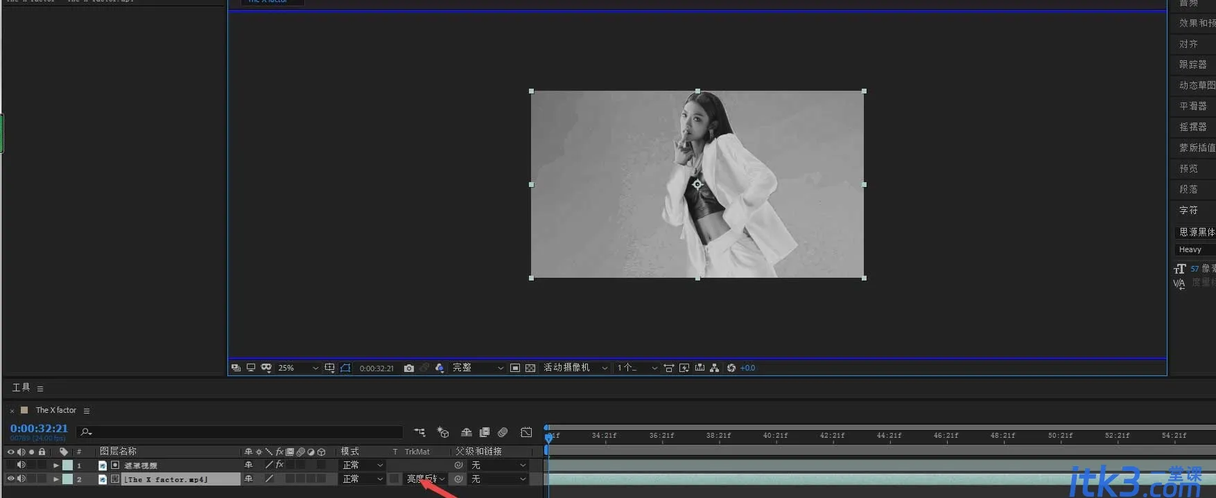The width and height of the screenshot is (1216, 498).
Task: Click the audio speaker column header
Action: 21,452
